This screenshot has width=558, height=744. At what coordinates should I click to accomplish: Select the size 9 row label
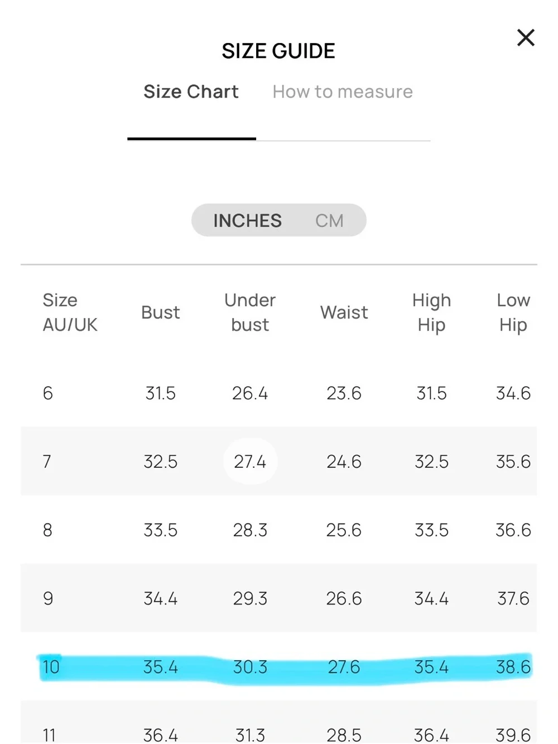click(x=48, y=599)
